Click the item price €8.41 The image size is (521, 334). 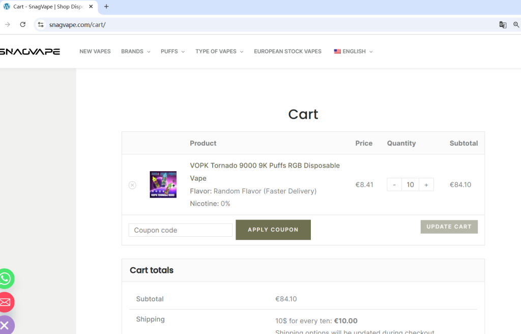coord(364,185)
